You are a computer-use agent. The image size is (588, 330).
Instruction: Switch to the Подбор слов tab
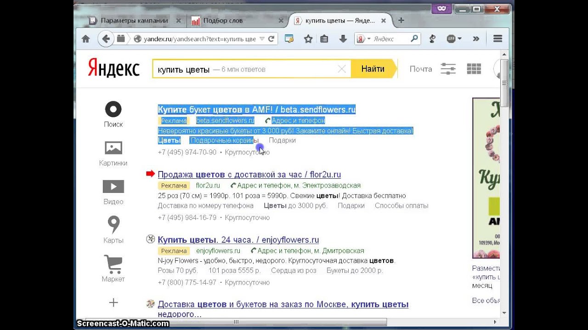(x=223, y=21)
